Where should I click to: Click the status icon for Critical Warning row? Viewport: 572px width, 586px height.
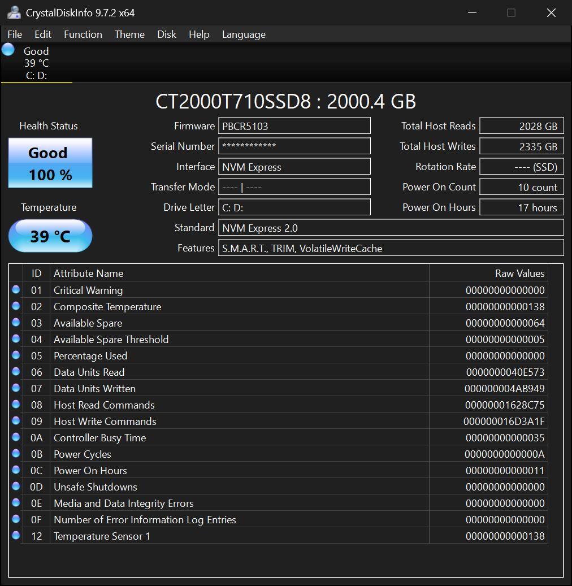[x=16, y=289]
